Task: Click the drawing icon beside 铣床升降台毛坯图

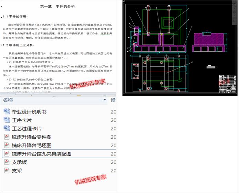Action: (x=7, y=145)
